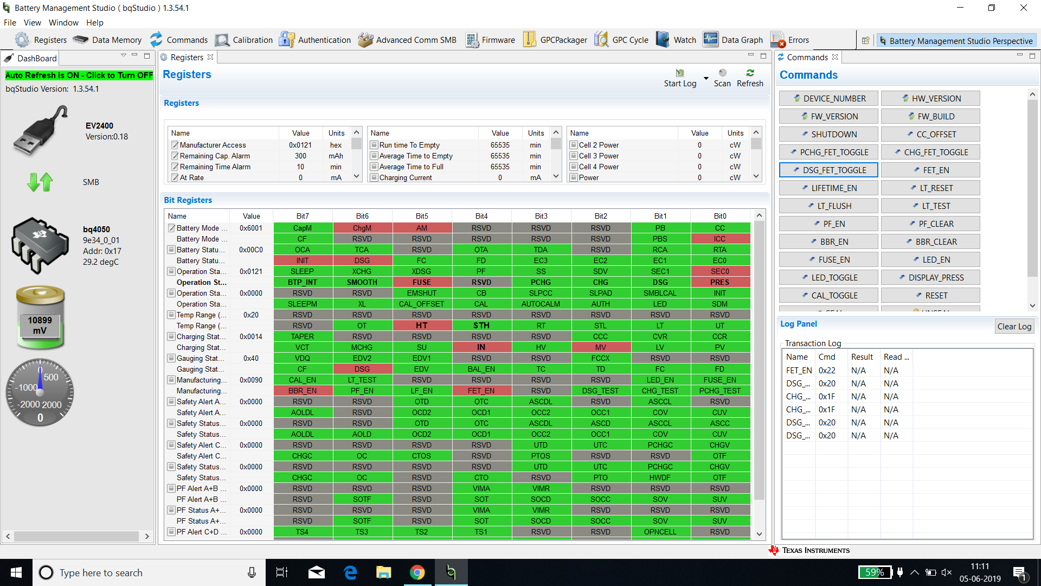Viewport: 1041px width, 586px height.
Task: Open the File menu
Action: coord(10,22)
